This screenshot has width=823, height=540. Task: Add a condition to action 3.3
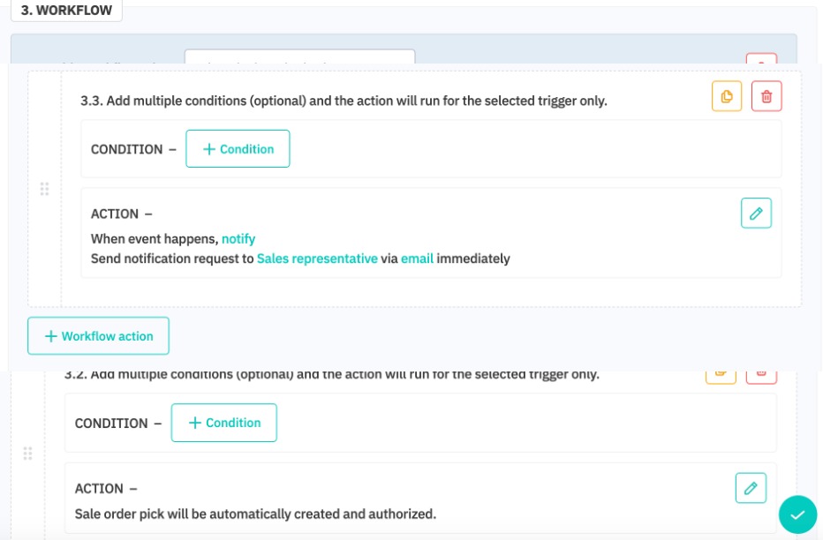coord(238,149)
